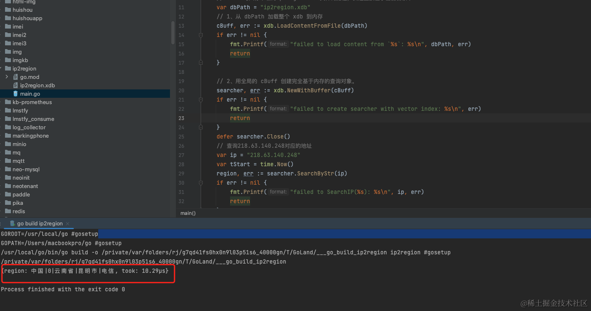Click the main() breadcrumb
Screen dimensions: 591x311
pyautogui.click(x=188, y=213)
